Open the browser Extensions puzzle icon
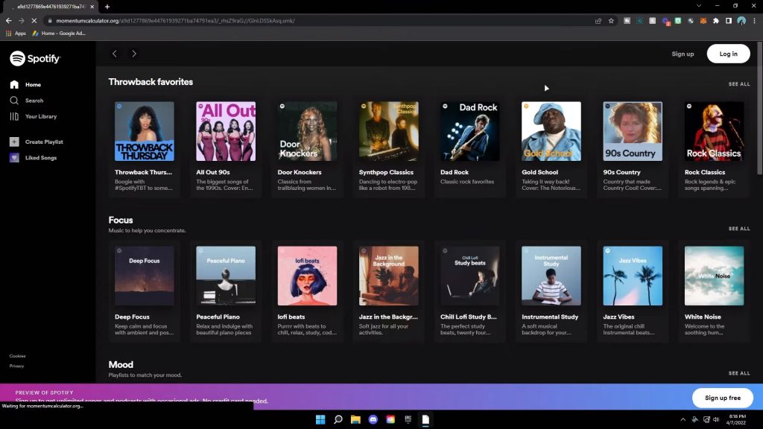 click(716, 21)
